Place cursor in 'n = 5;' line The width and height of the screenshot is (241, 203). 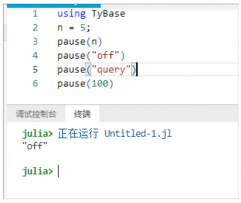(x=74, y=28)
